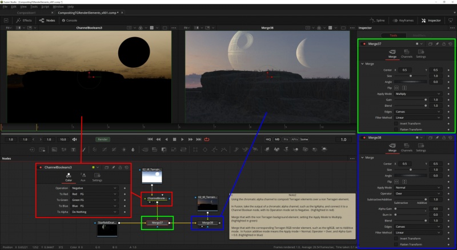Toggle ChannelBooleans3 enable red dot switch
Viewport: 457px width, 250px height.
coord(40,167)
